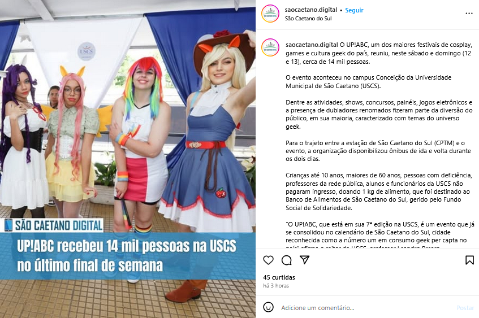Screen dimensions: 479x318
Task: Open comments via the speech bubble icon
Action: coord(287,260)
